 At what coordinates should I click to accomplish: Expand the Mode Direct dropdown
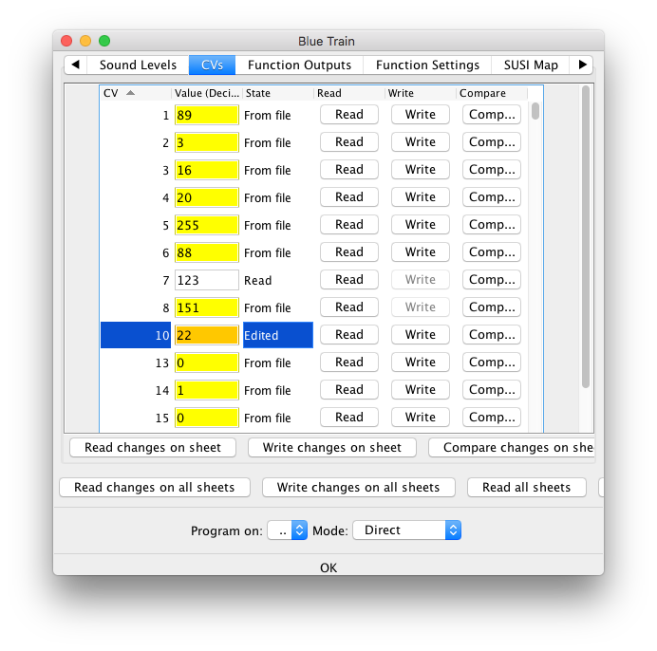point(406,530)
